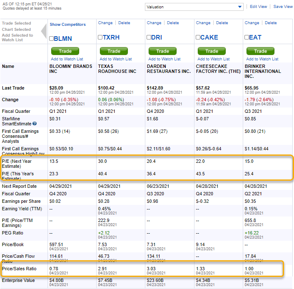Tick the BLMN checkbox

51,38
